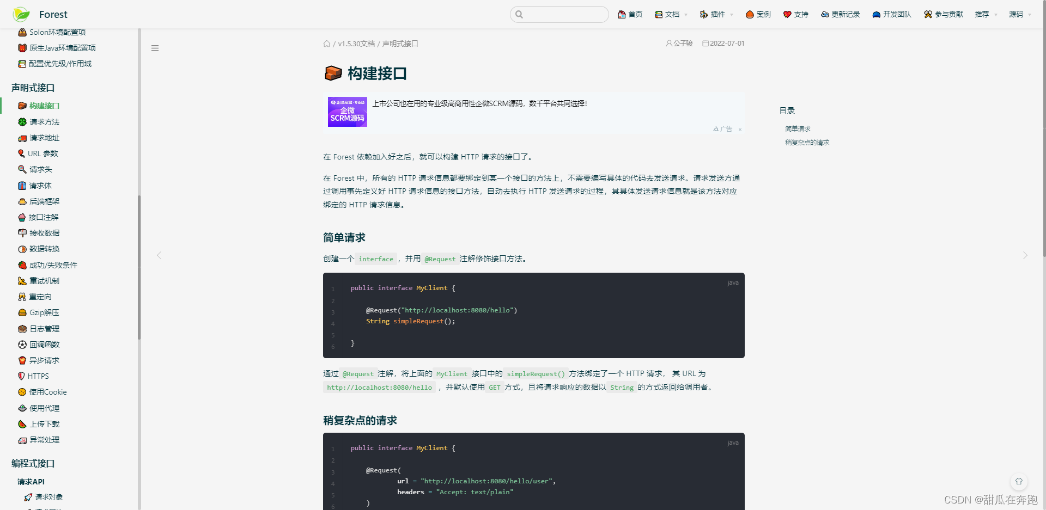Open the 推荐 menu in the navigation bar
The width and height of the screenshot is (1046, 510).
tap(985, 14)
